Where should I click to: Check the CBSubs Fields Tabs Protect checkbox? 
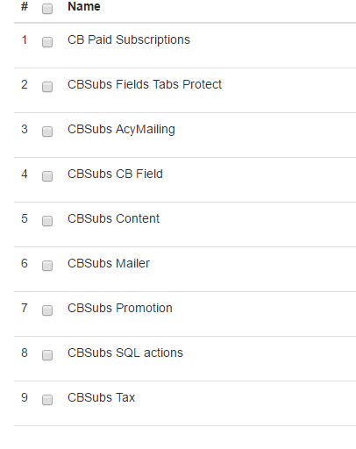[47, 87]
